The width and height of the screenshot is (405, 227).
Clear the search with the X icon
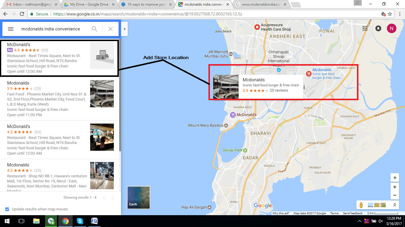(111, 29)
